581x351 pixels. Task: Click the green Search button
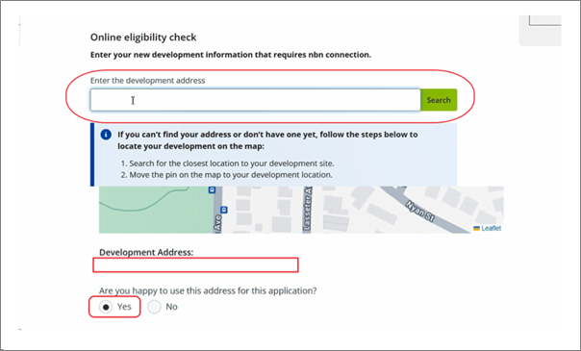439,100
